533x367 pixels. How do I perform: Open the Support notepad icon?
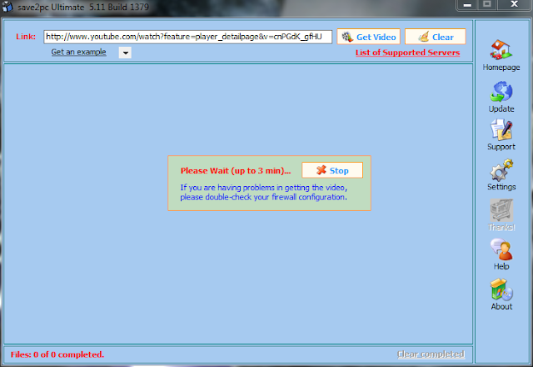click(x=501, y=130)
